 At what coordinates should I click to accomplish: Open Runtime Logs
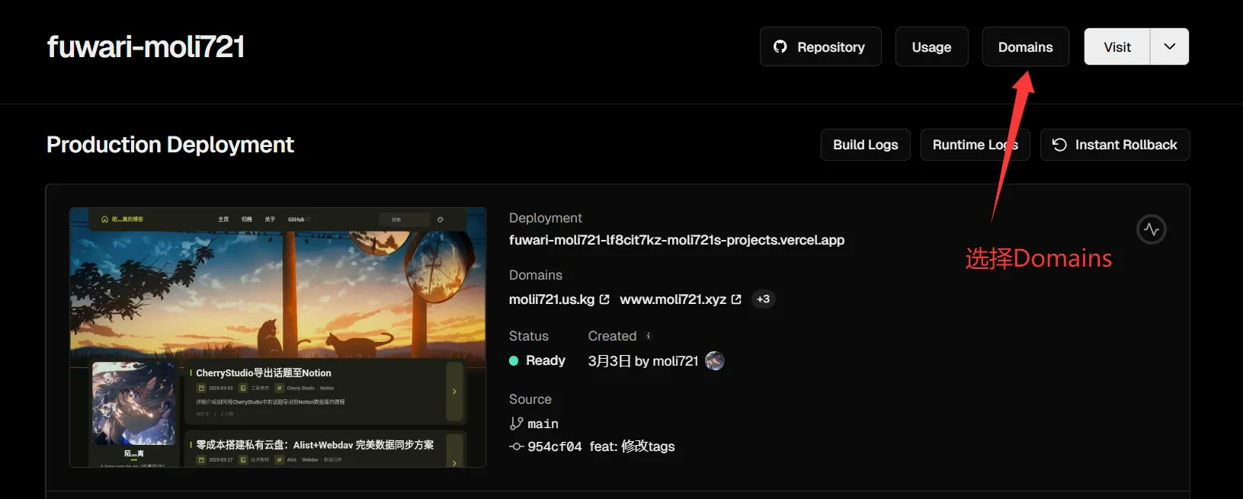tap(975, 145)
